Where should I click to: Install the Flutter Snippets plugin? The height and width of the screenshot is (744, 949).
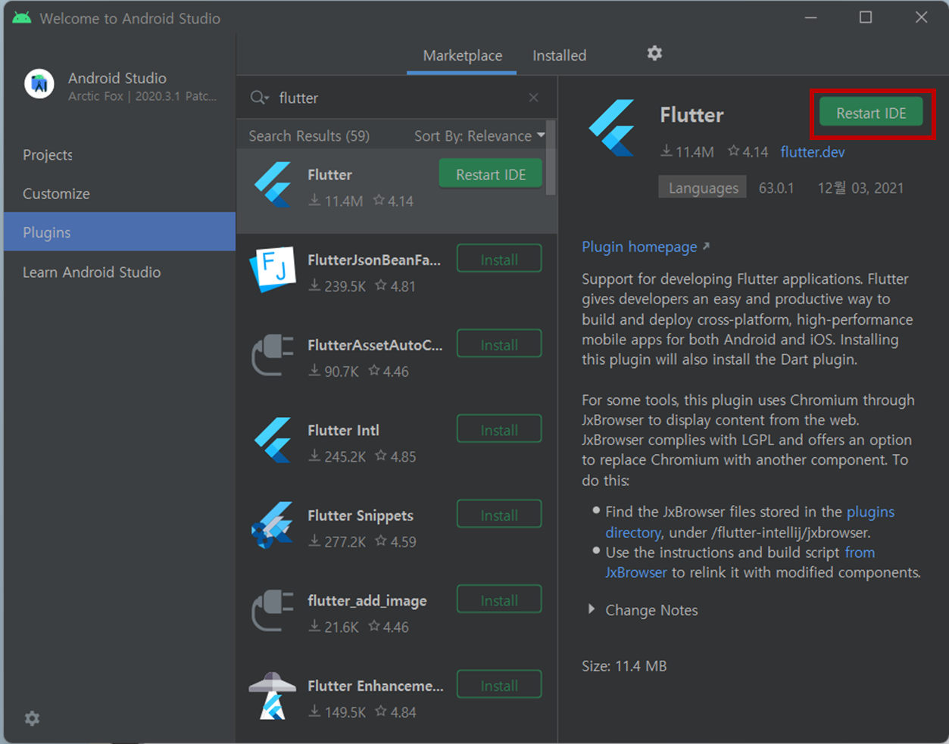[499, 515]
